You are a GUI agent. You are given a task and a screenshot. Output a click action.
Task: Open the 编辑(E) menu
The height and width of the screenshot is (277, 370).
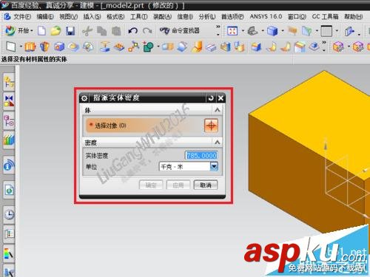pyautogui.click(x=45, y=17)
